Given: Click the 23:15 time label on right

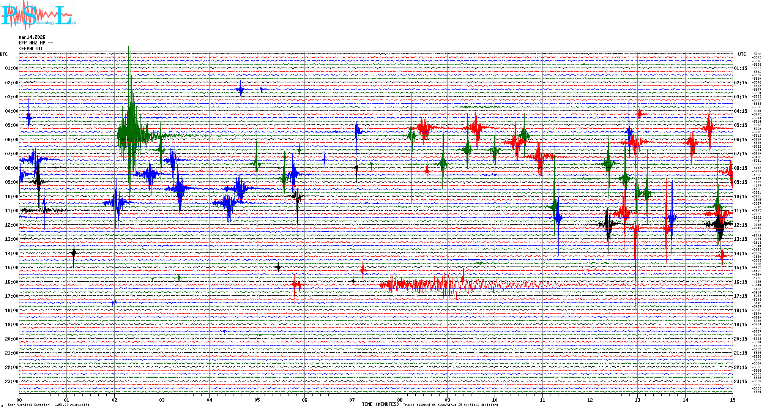Looking at the screenshot, I should (x=740, y=382).
